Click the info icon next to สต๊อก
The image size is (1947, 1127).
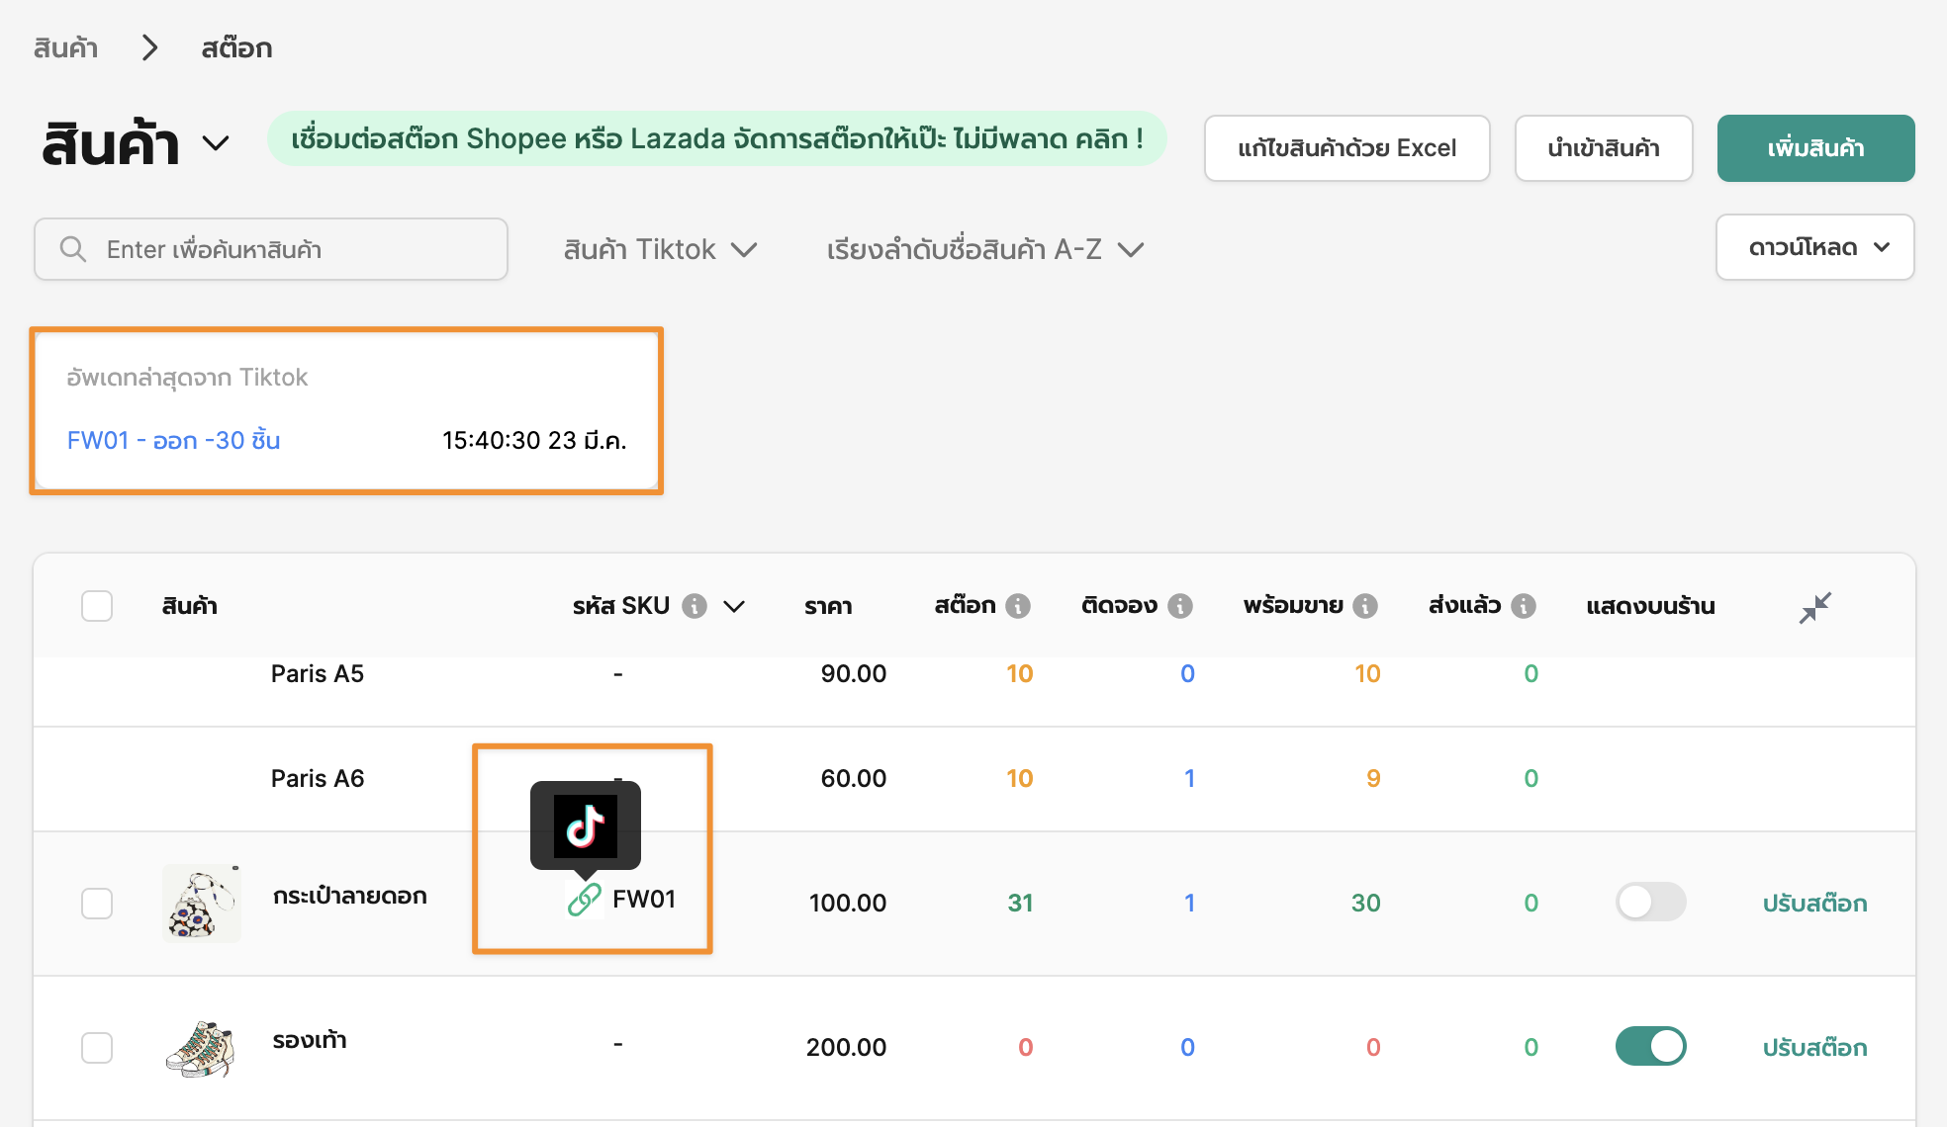point(1018,606)
